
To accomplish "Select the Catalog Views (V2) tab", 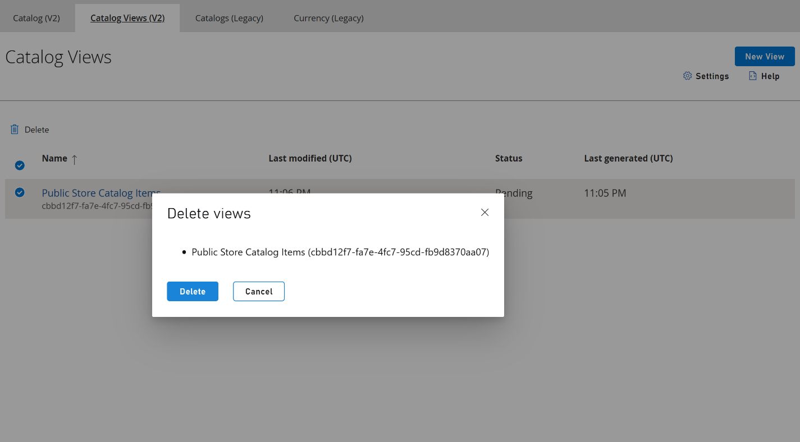I will (x=127, y=18).
